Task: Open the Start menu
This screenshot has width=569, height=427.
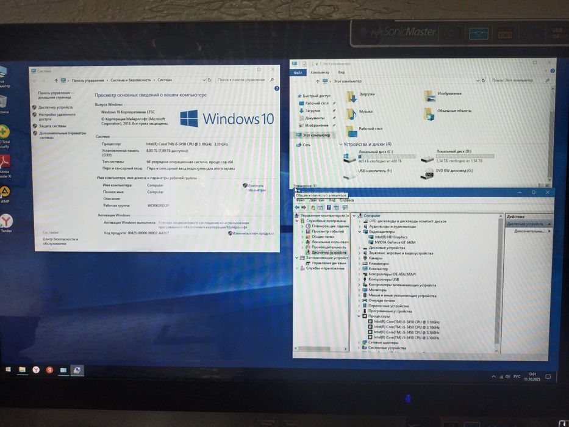Action: click(8, 369)
